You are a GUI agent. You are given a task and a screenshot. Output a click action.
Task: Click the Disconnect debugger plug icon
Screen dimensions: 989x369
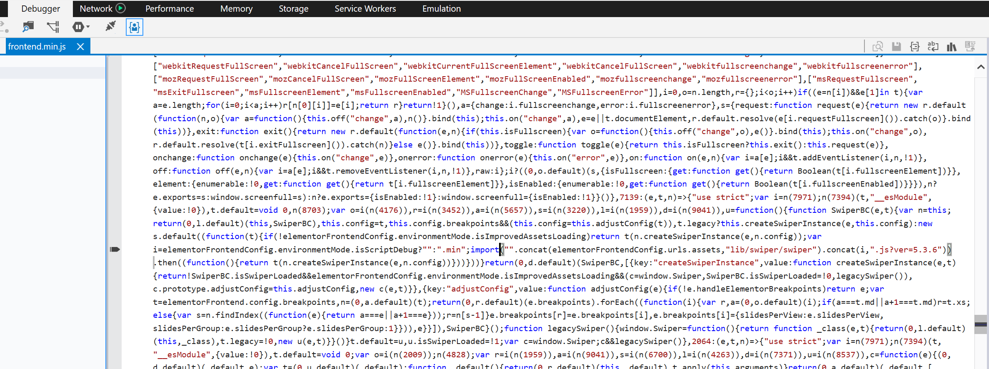coord(110,27)
